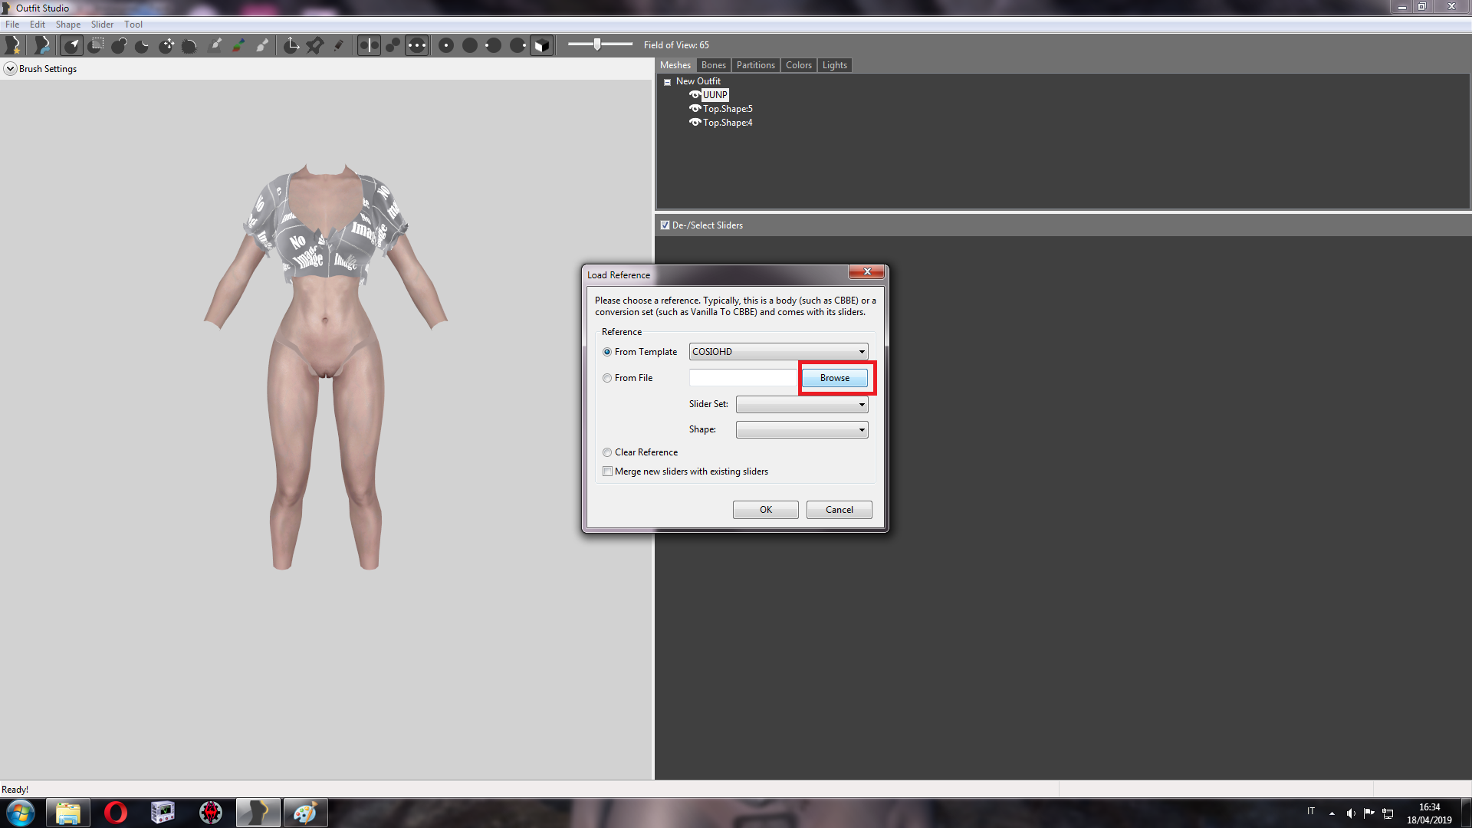Open the COSIOHD template dropdown
Image resolution: width=1472 pixels, height=828 pixels.
click(x=778, y=352)
